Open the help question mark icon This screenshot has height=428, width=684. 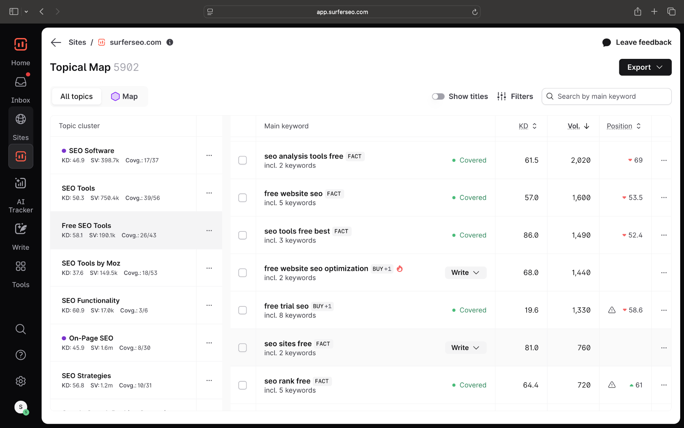(21, 355)
